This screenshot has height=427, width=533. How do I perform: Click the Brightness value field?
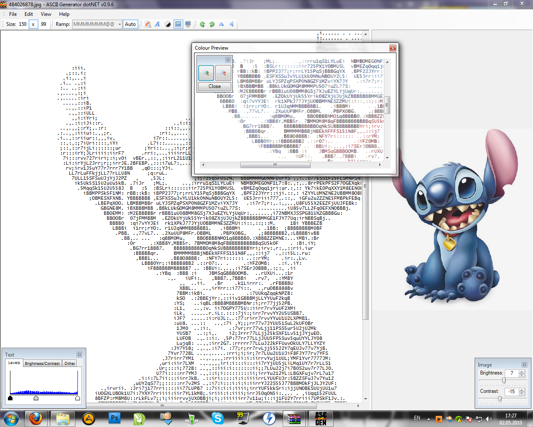pos(512,373)
